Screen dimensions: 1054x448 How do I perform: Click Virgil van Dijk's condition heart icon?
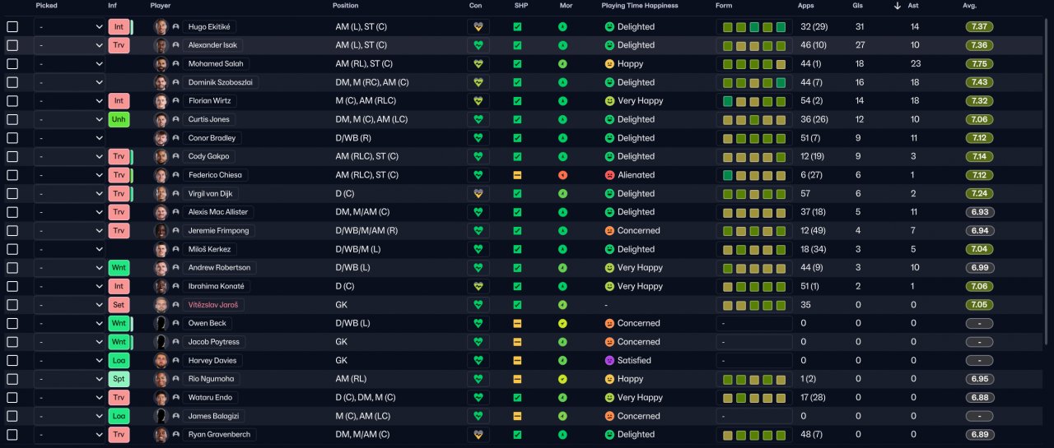click(x=478, y=193)
